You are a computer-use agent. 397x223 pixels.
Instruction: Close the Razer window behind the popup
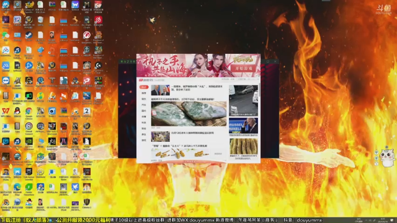pyautogui.click(x=275, y=61)
